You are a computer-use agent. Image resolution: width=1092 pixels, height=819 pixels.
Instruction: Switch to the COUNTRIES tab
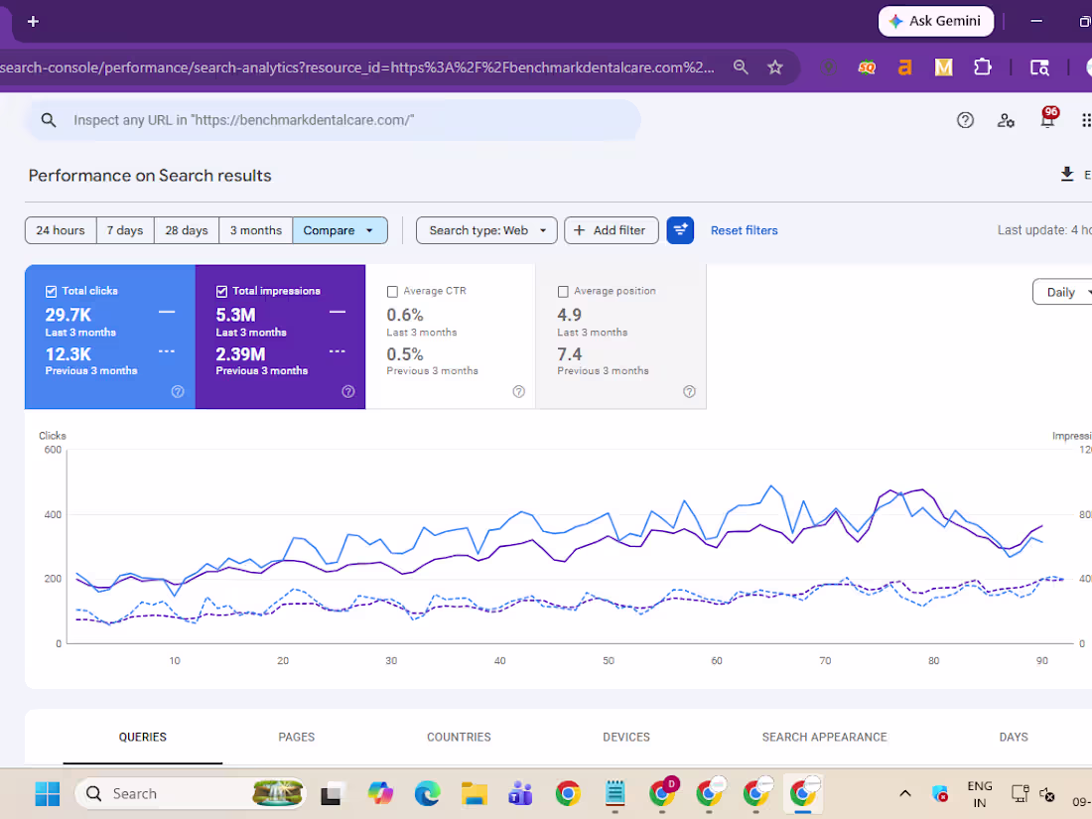click(459, 737)
